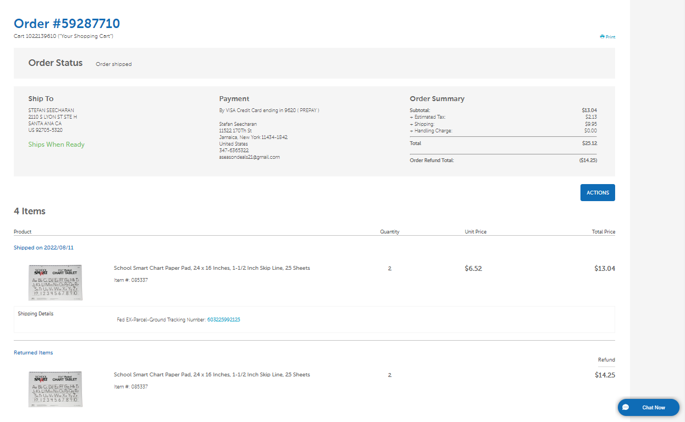Click the Cart 1022139610 text

tap(63, 36)
